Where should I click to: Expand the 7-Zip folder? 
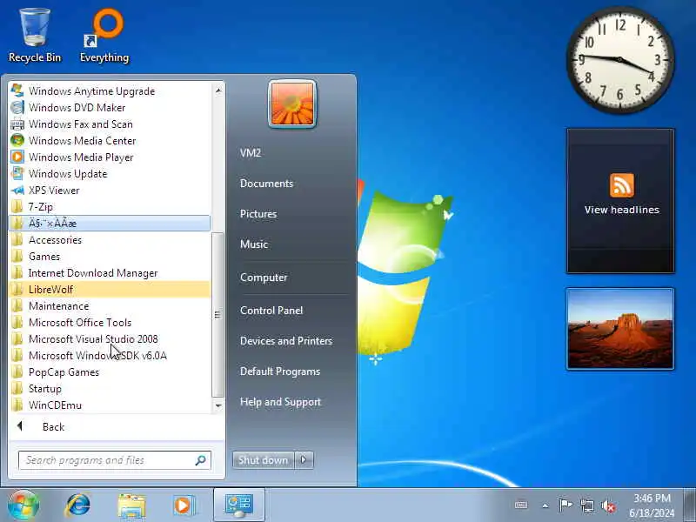tap(110, 207)
